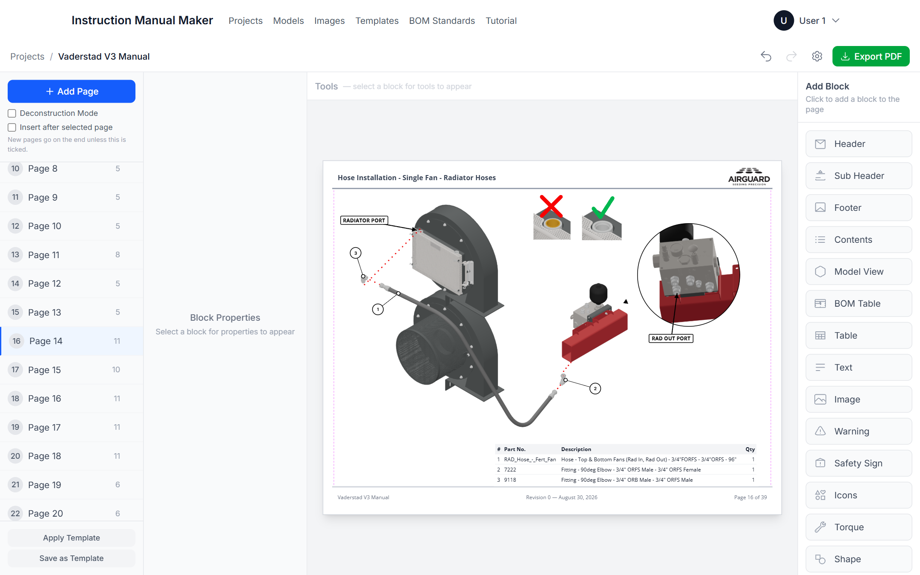Select Page 19 in the page list
920x575 pixels.
[x=72, y=485]
